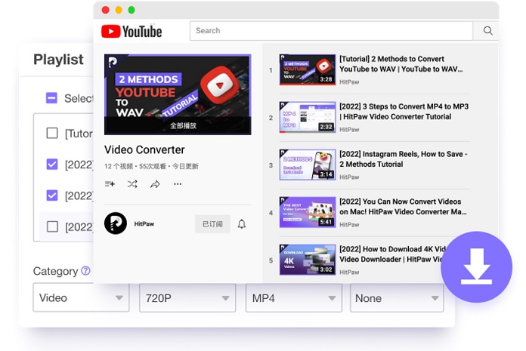Open YouTube to WAV video thumbnail
526x351 pixels.
(308, 69)
